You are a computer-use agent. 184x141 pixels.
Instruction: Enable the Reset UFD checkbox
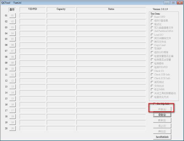click(x=152, y=17)
